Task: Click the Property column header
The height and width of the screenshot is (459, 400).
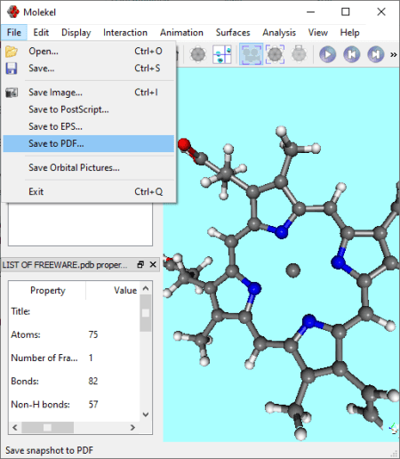Action: coord(48,290)
